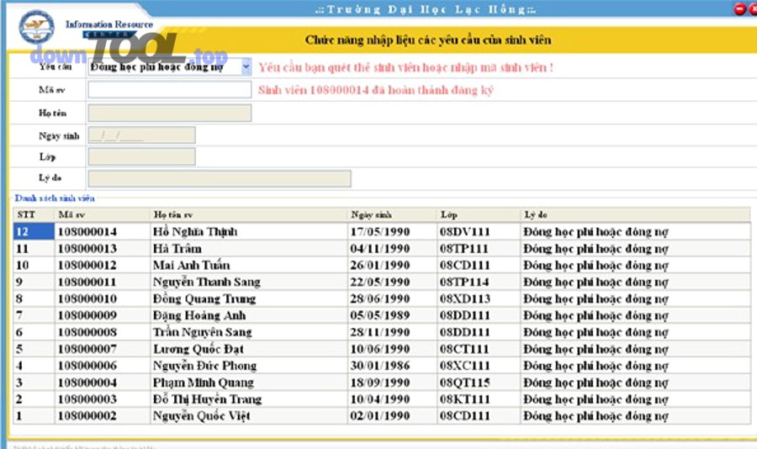757x449 pixels.
Task: Select name Đồng Quang Trung
Action: 204,298
